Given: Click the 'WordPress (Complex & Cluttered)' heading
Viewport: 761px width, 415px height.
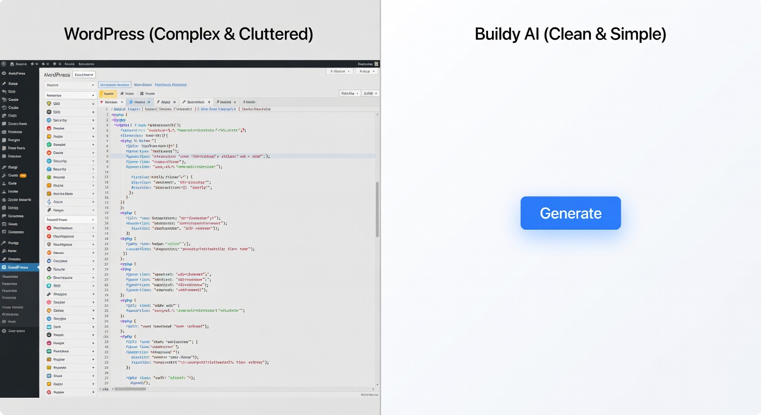Looking at the screenshot, I should coord(189,34).
